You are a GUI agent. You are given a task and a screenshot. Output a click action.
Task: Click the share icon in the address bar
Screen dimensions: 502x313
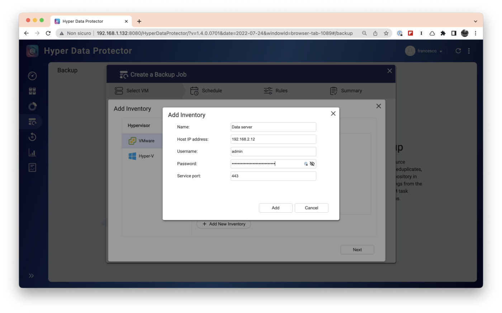click(375, 33)
